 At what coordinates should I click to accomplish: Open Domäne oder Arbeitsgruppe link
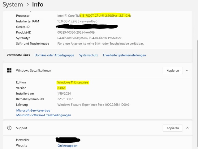pos(54,55)
